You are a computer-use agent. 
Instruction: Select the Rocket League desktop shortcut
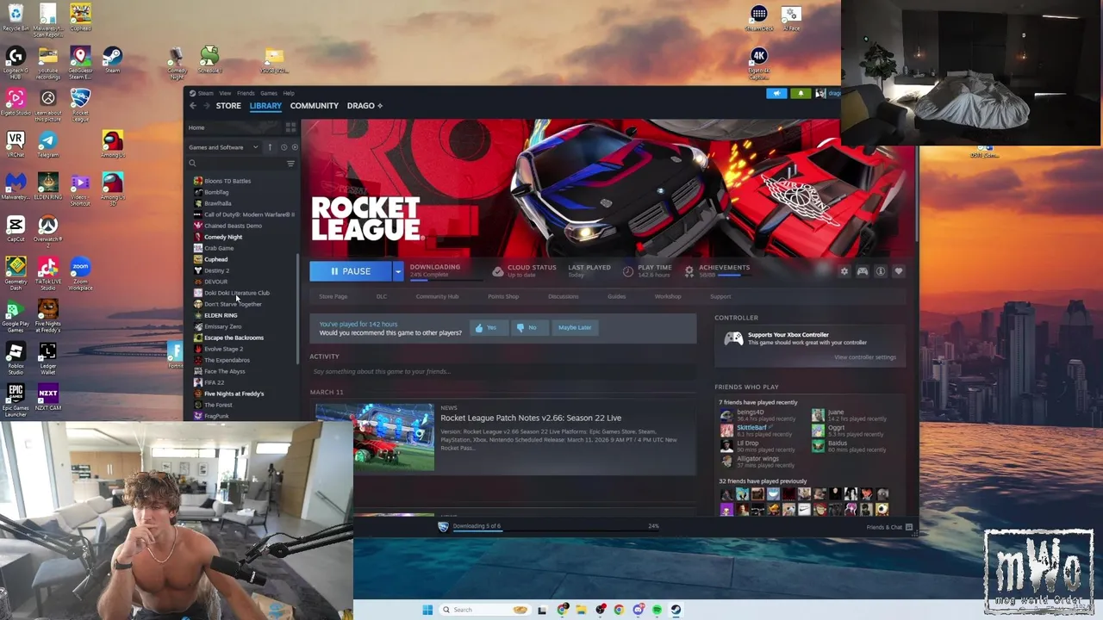click(80, 102)
